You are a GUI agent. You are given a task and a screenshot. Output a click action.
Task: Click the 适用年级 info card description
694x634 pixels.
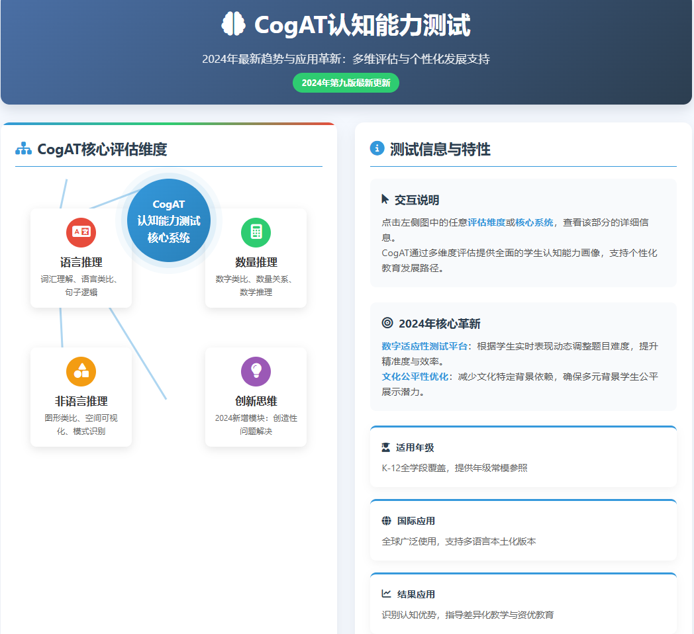click(x=454, y=468)
